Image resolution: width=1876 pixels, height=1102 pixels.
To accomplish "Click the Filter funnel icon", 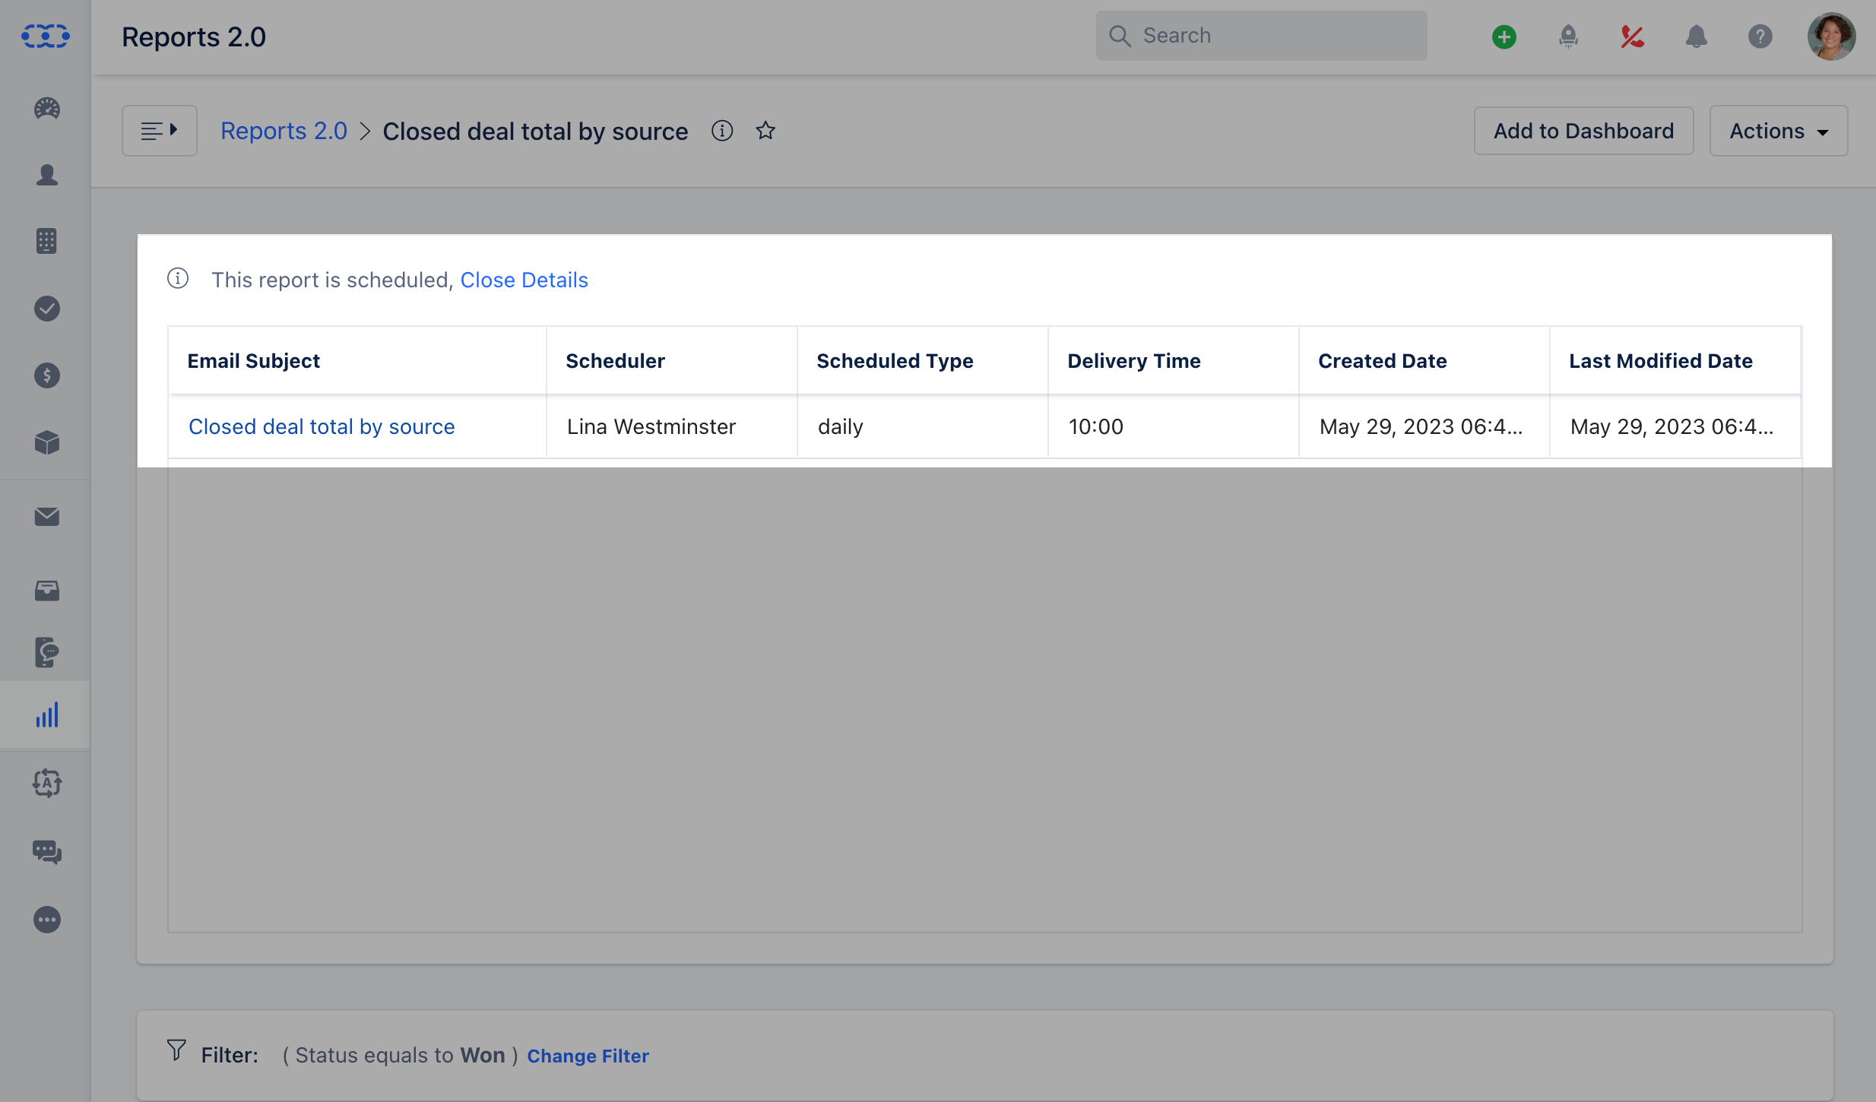I will [x=176, y=1050].
